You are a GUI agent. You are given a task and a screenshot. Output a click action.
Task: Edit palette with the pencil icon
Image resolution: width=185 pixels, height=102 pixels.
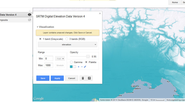click(x=85, y=67)
